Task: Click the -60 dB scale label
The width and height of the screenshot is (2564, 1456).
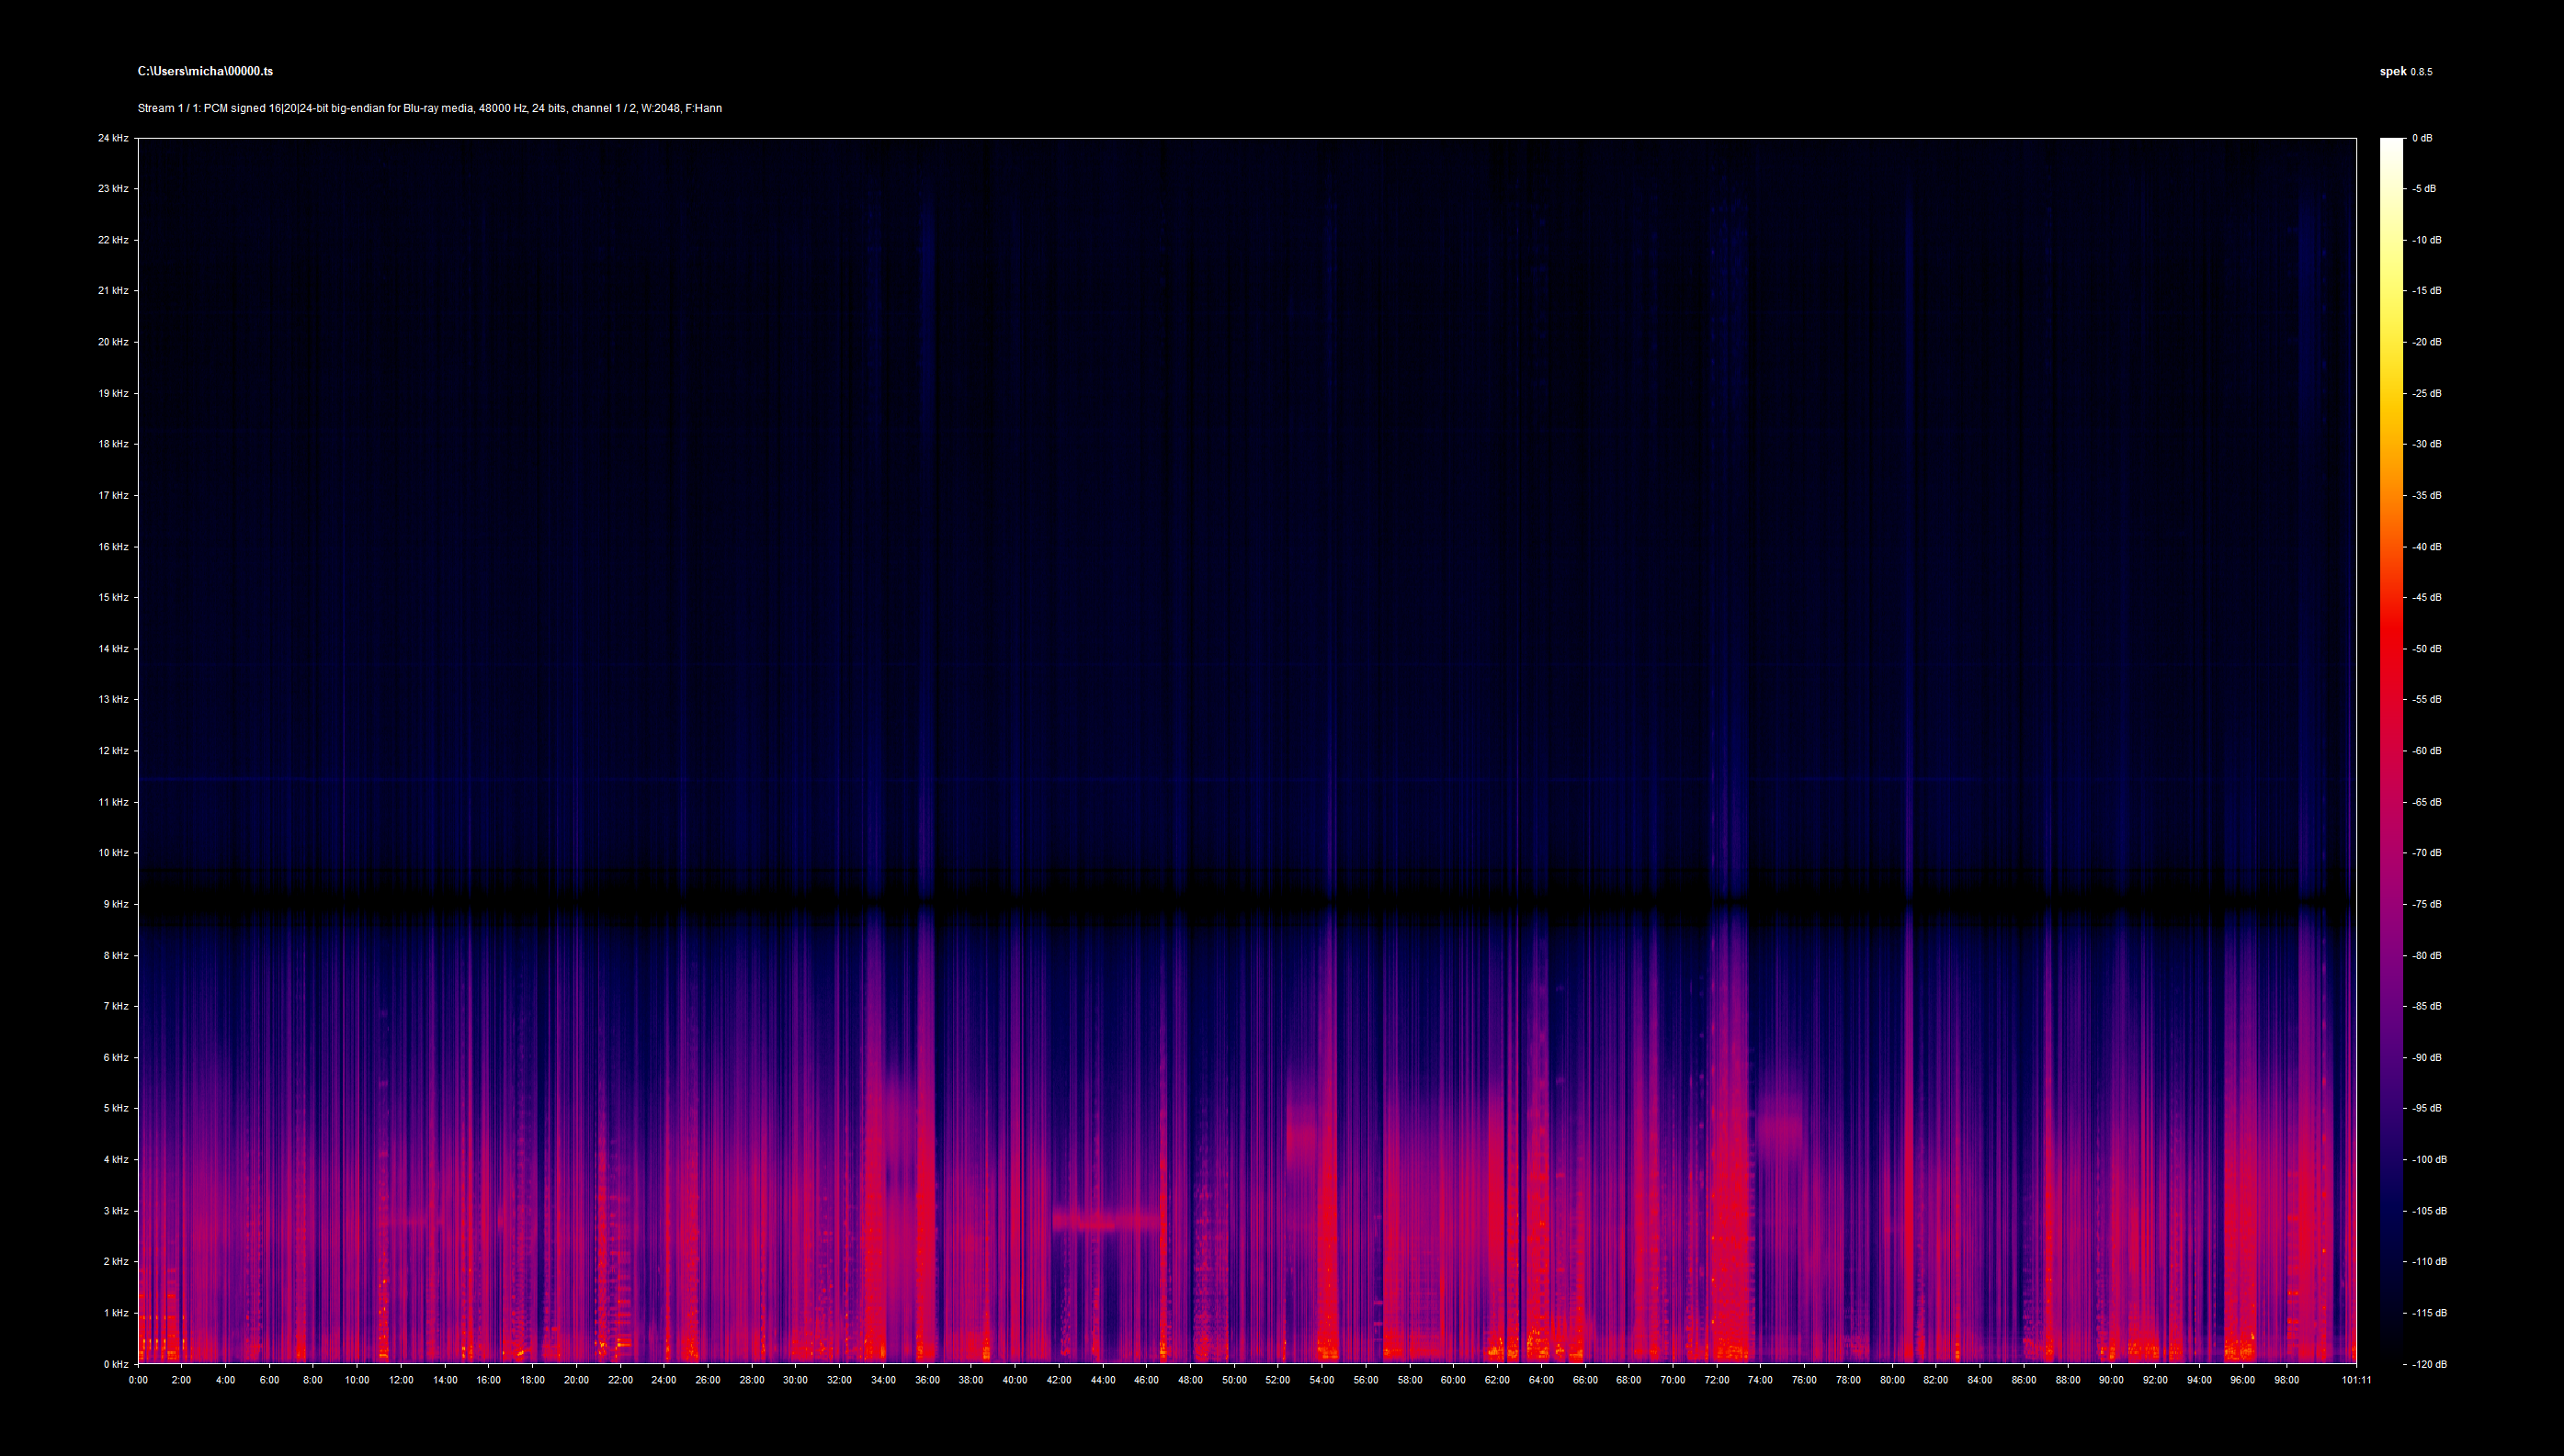Action: [2426, 751]
